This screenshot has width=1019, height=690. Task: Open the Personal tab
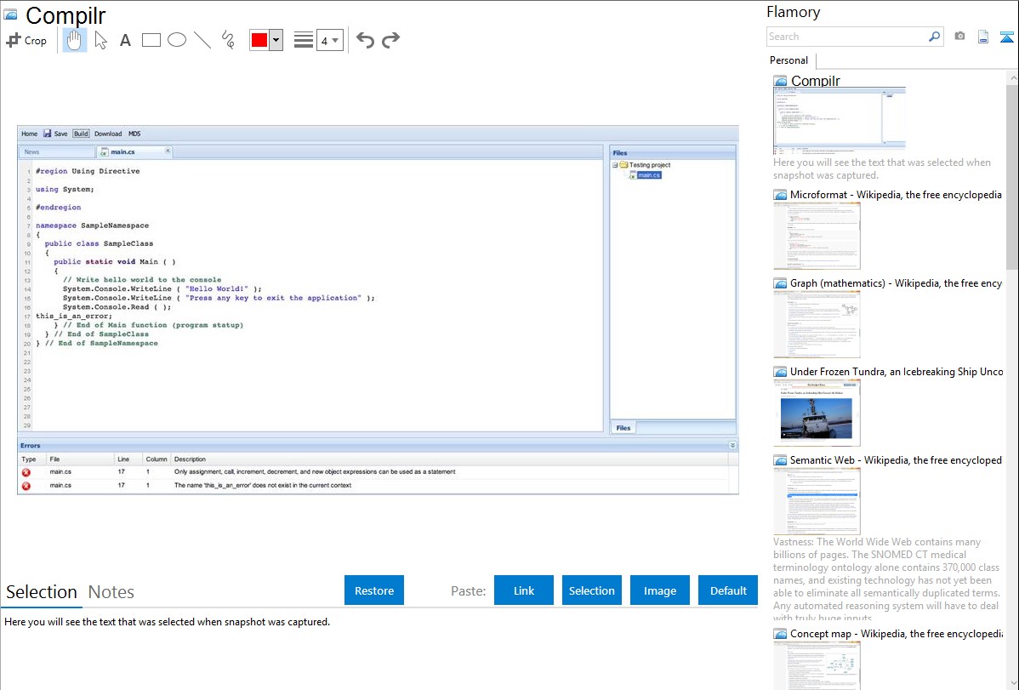pos(788,60)
